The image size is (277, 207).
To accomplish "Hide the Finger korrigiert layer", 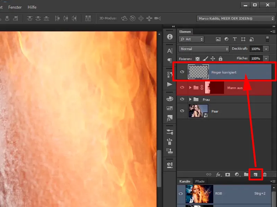I will [182, 72].
